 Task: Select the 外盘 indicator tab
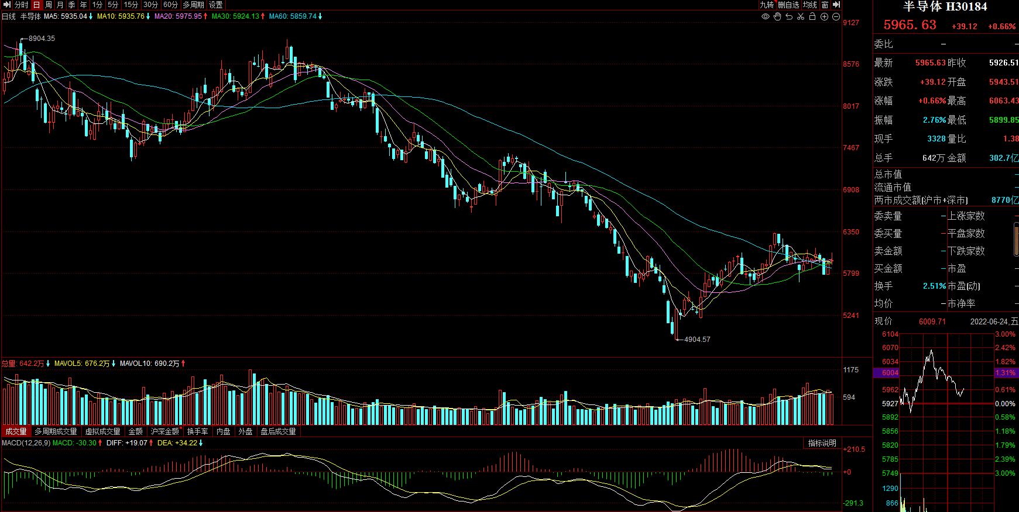click(x=245, y=431)
